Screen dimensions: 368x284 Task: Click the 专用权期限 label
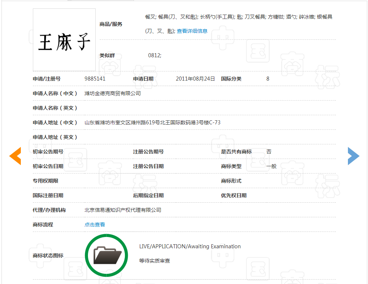(x=45, y=181)
